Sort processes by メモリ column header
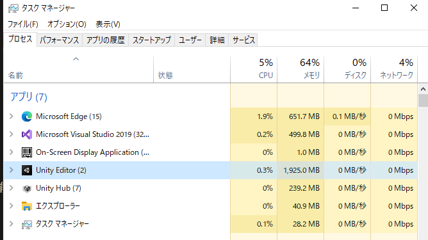428x240 pixels. click(300, 69)
